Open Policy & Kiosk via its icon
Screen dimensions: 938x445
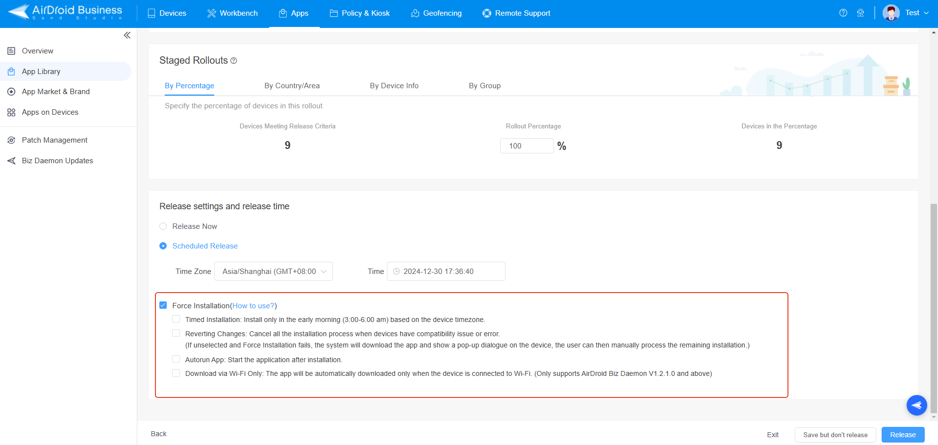click(333, 13)
